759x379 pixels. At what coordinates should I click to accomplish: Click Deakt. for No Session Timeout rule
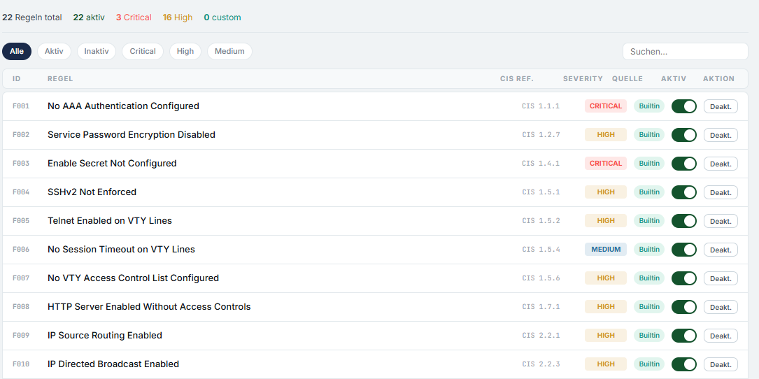721,250
